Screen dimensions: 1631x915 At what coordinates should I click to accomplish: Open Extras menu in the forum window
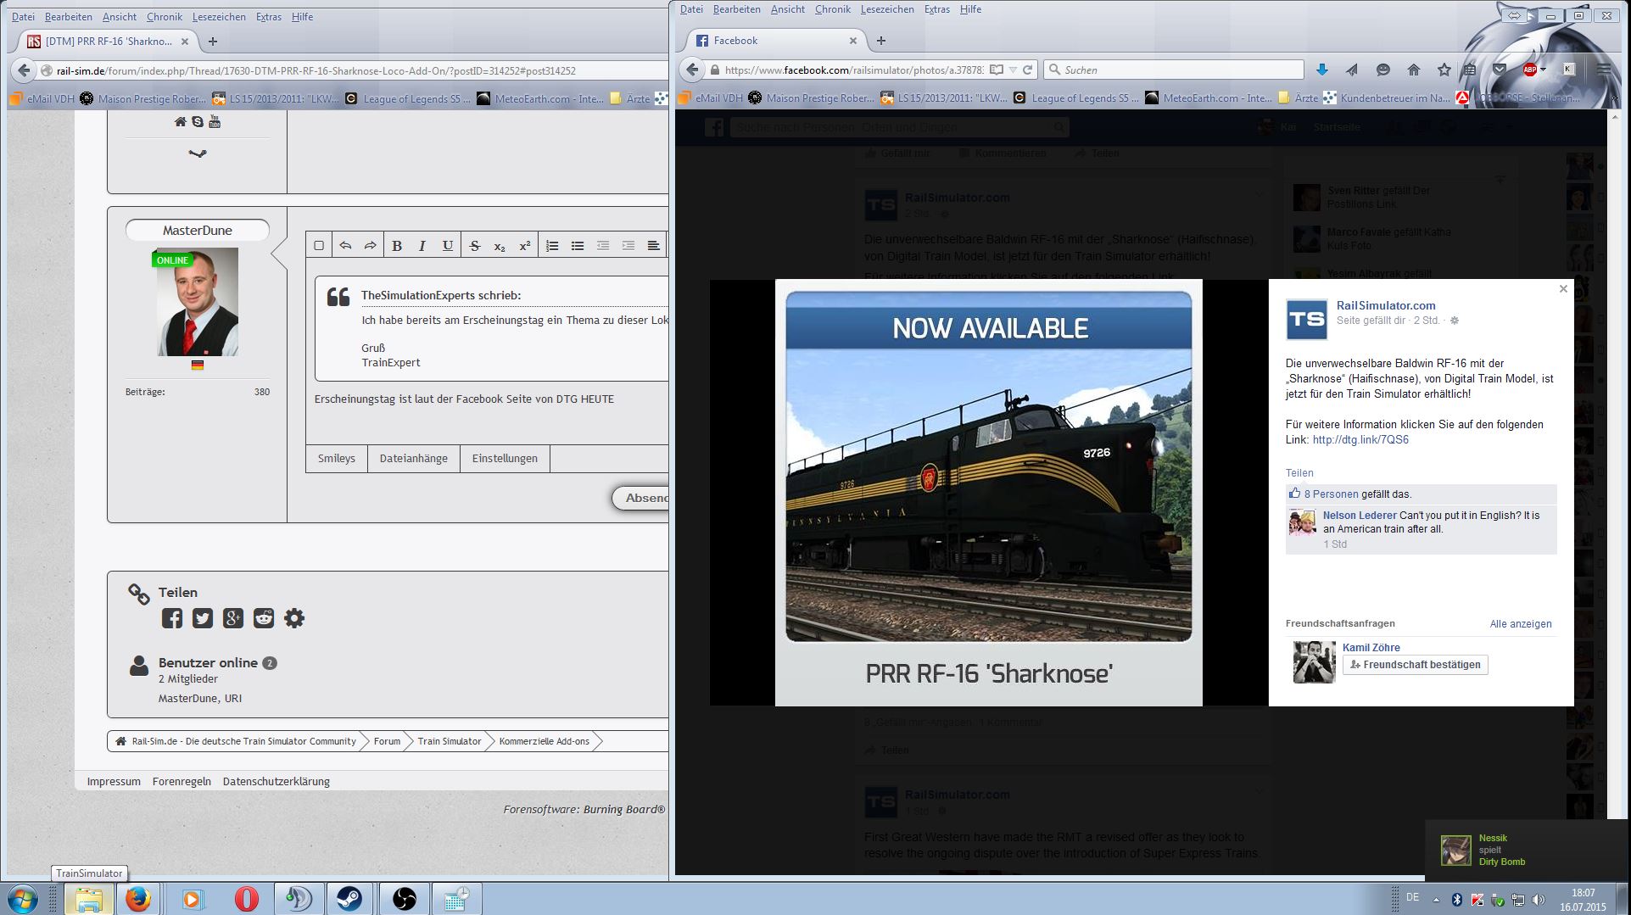(269, 17)
